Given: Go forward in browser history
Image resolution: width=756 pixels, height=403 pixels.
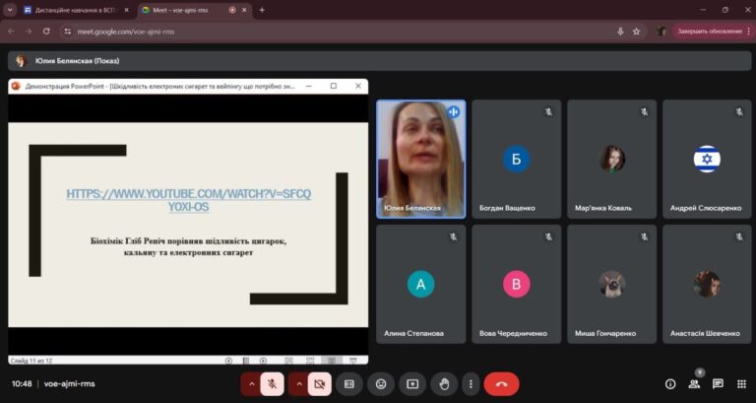Looking at the screenshot, I should [x=29, y=32].
